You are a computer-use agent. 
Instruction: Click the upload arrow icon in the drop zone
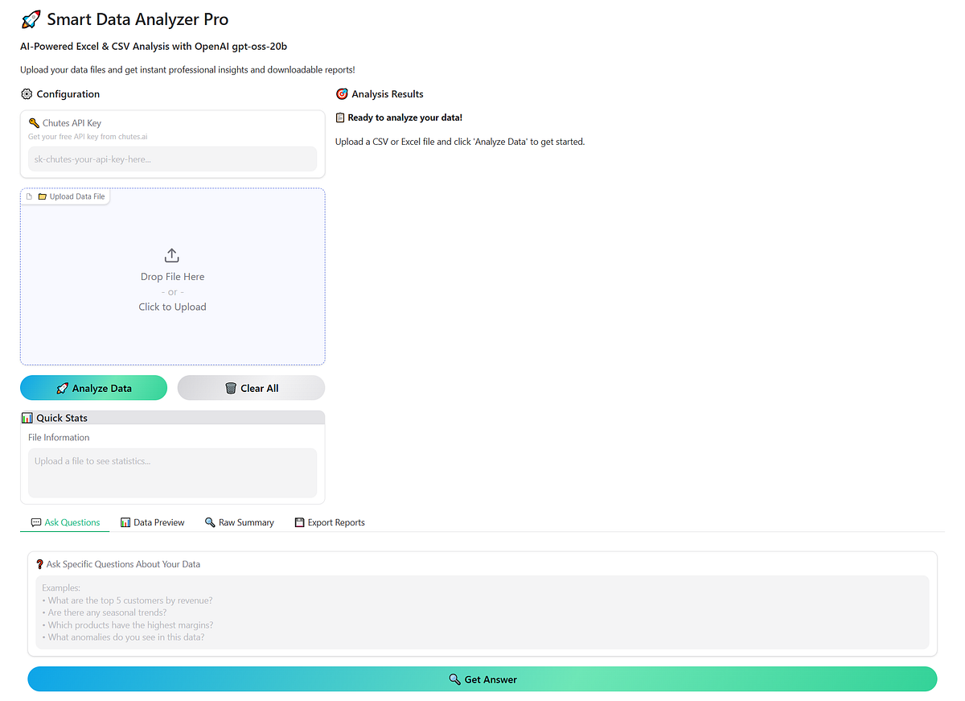[172, 254]
